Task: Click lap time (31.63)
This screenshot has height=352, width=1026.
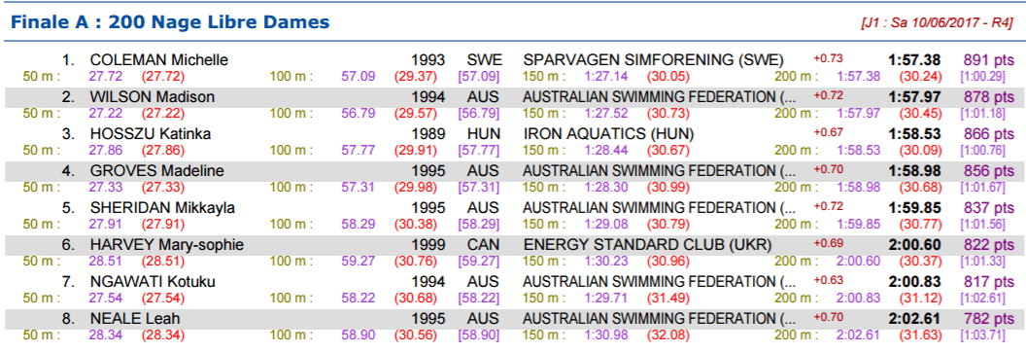Action: [921, 335]
